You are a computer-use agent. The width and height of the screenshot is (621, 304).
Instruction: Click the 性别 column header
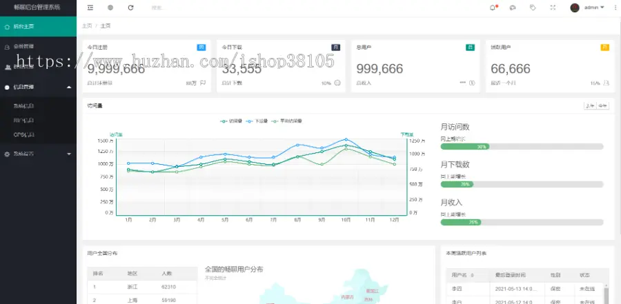click(555, 275)
